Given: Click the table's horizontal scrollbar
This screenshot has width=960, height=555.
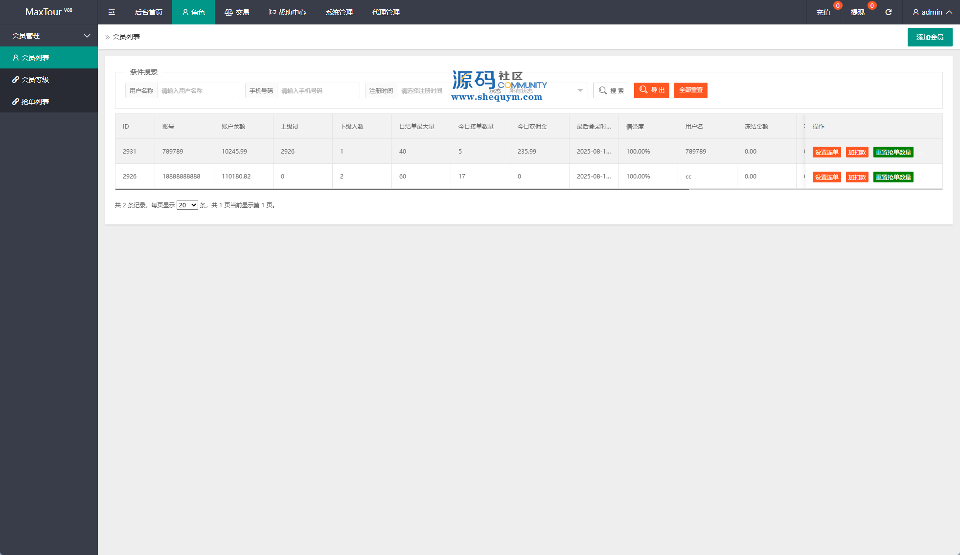Looking at the screenshot, I should point(401,189).
